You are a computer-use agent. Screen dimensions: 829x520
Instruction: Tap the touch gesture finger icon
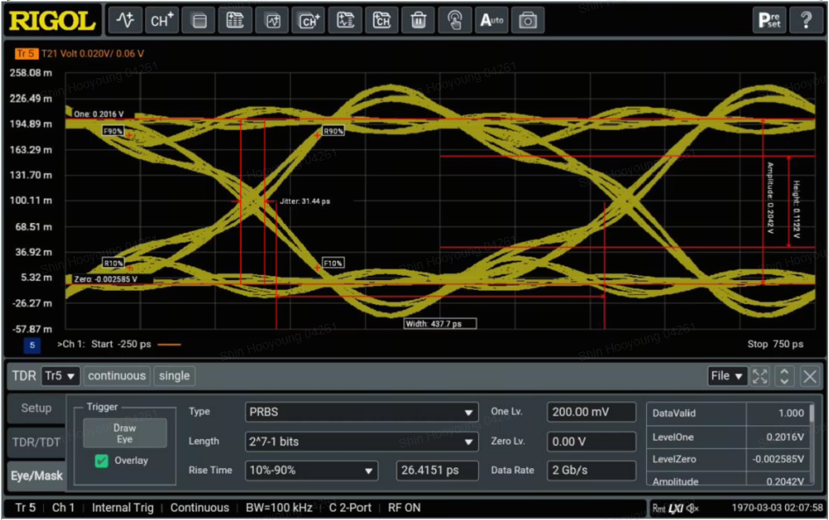point(454,20)
